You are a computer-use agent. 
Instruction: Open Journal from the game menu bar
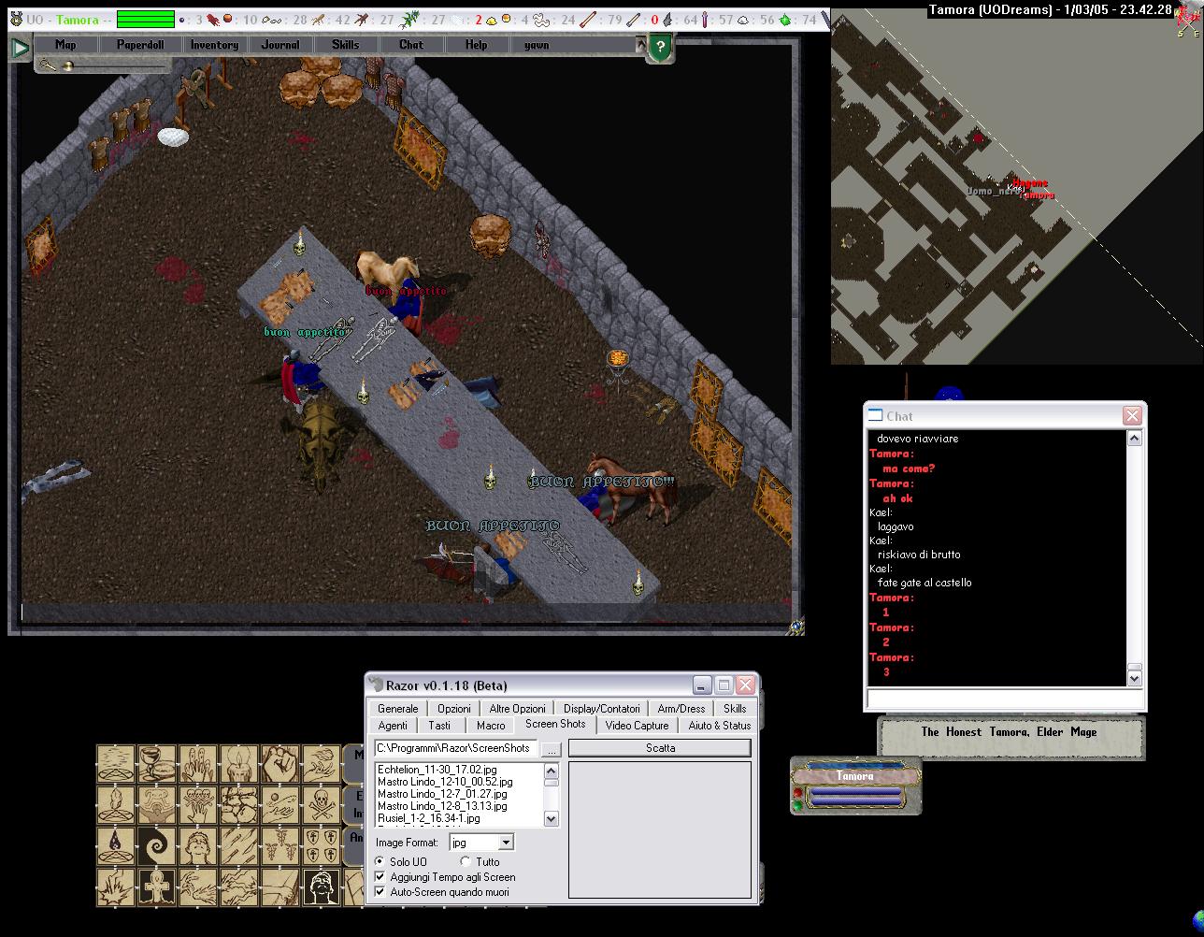point(280,45)
